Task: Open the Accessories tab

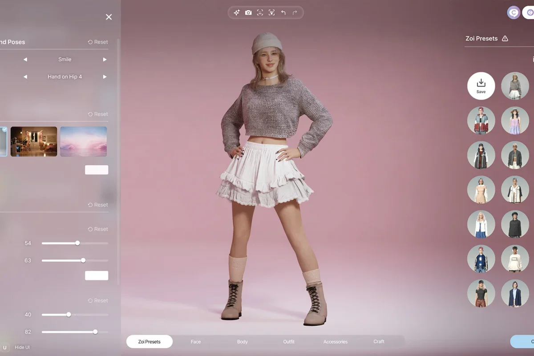Action: click(335, 342)
